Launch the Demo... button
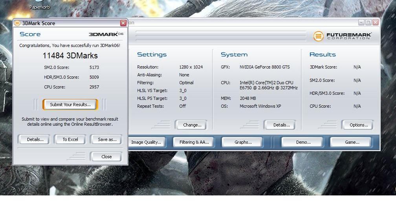396x215 pixels. [302, 142]
